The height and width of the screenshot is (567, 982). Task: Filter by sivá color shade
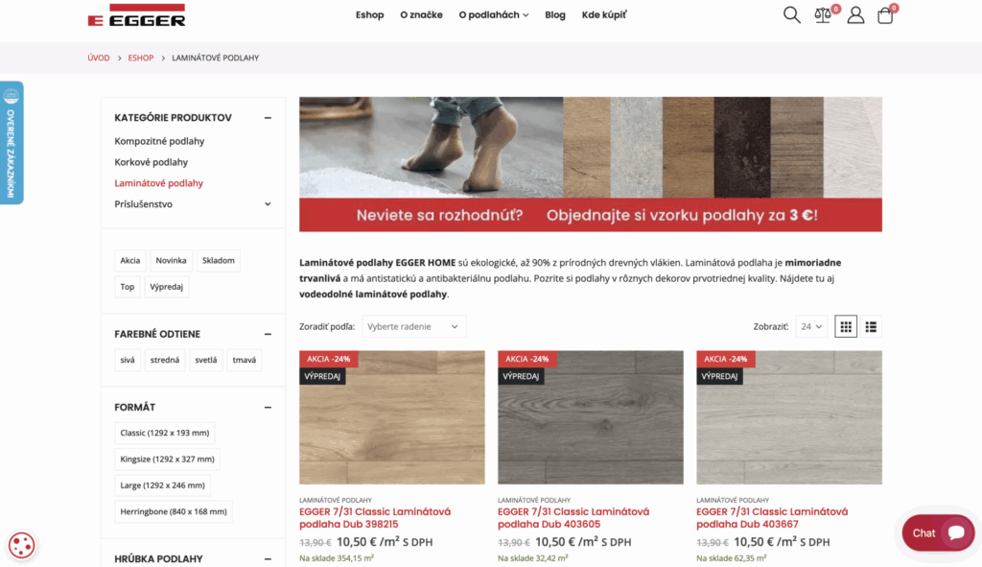pyautogui.click(x=128, y=360)
